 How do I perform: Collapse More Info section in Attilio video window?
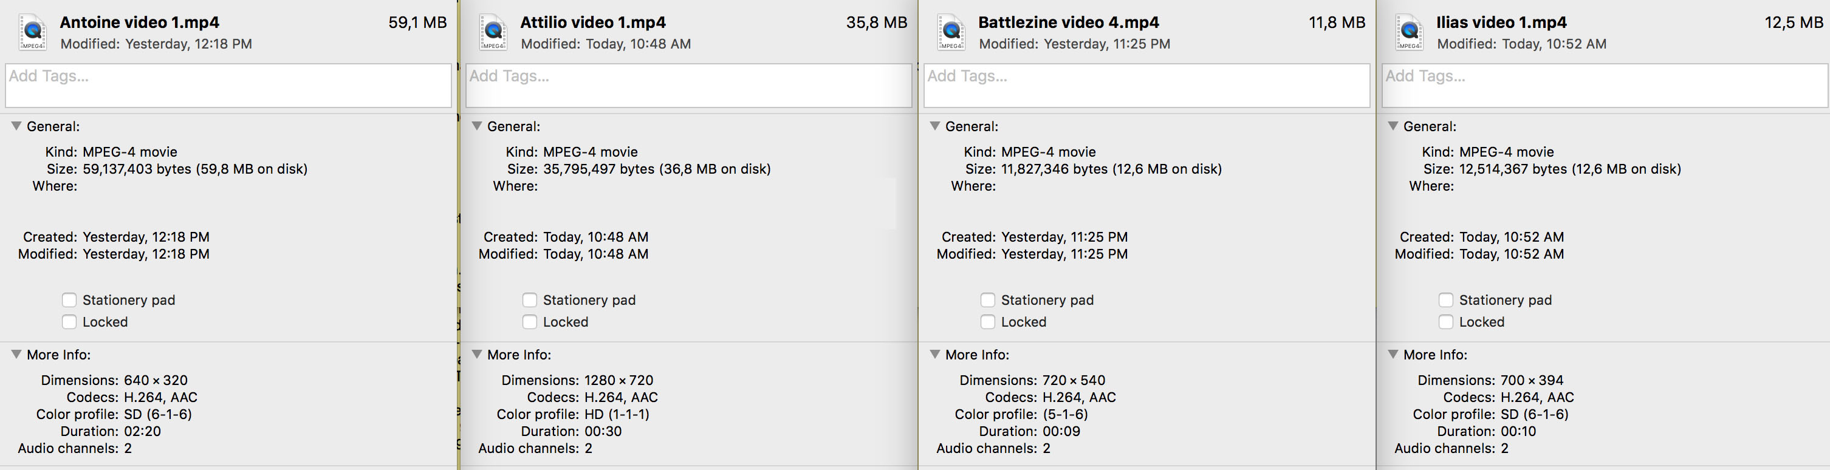[x=476, y=354]
